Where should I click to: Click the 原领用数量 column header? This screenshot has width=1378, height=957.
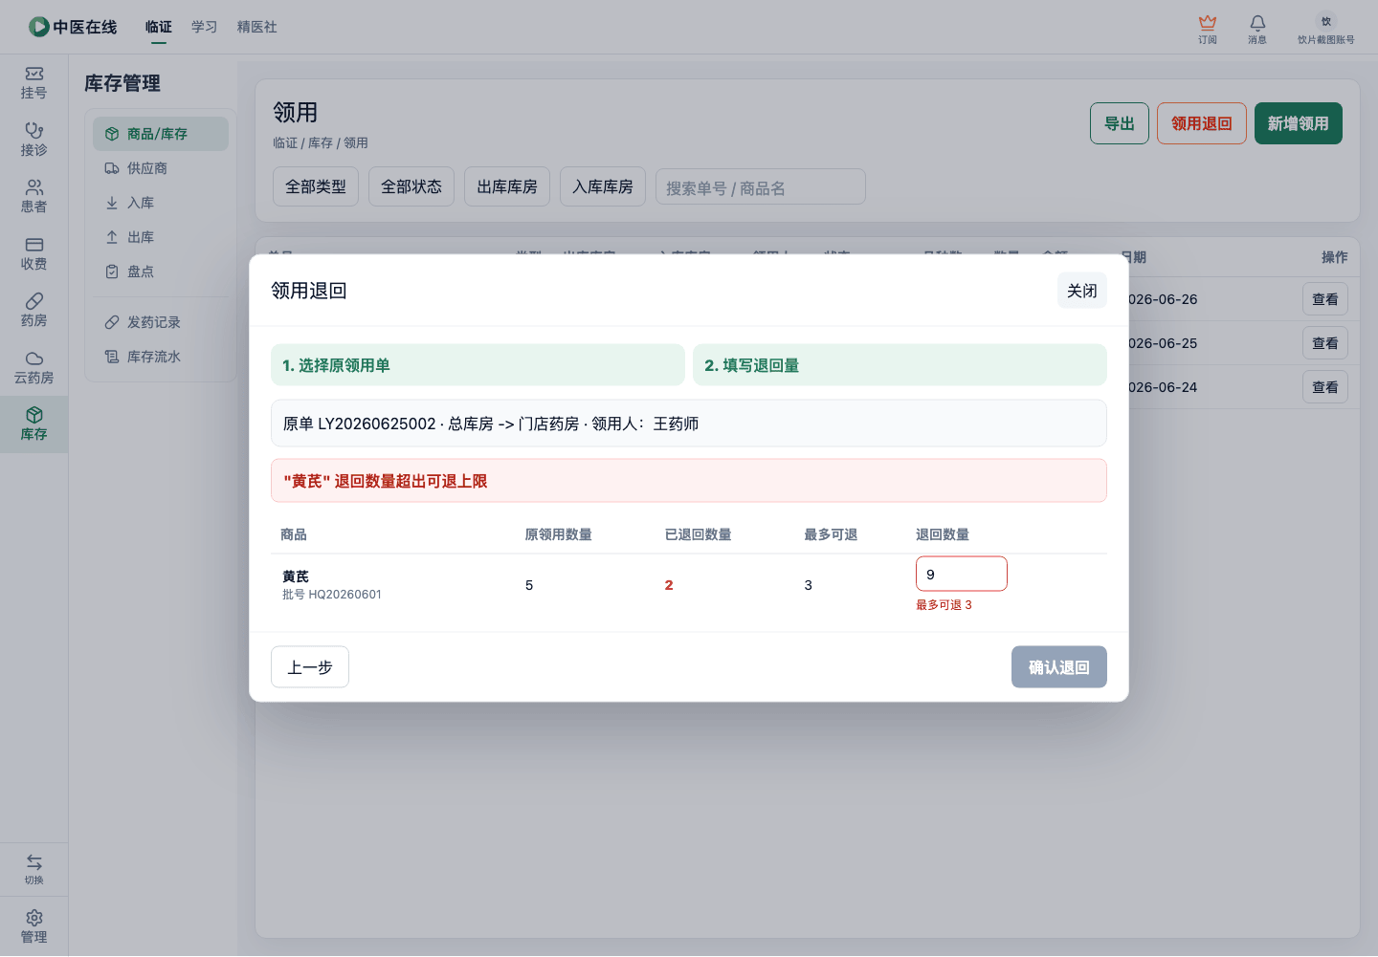(558, 534)
